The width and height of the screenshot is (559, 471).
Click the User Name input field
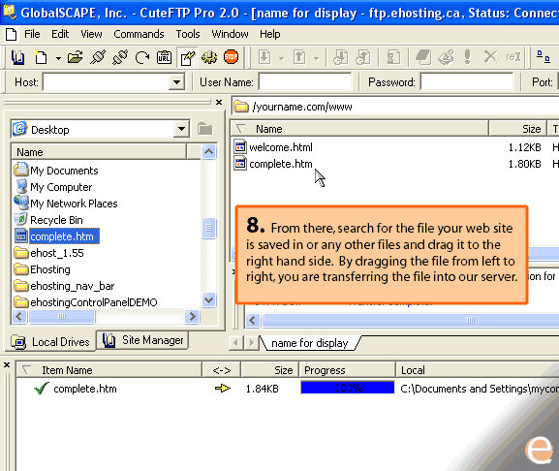pyautogui.click(x=305, y=82)
